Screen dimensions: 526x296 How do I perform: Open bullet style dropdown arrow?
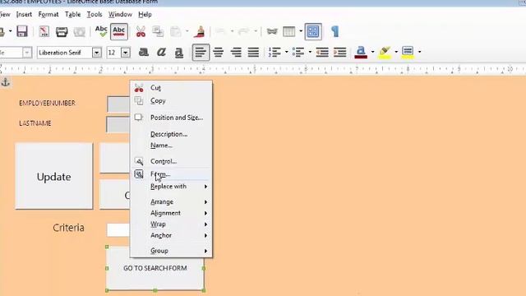pos(310,52)
